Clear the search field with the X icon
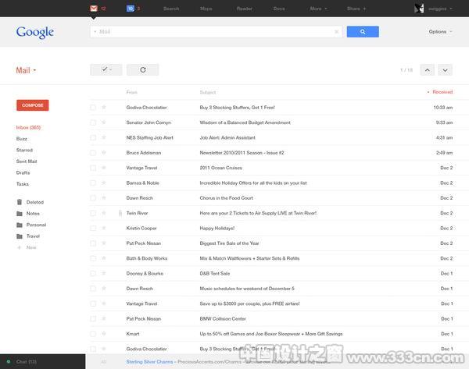469x369 pixels. click(336, 32)
